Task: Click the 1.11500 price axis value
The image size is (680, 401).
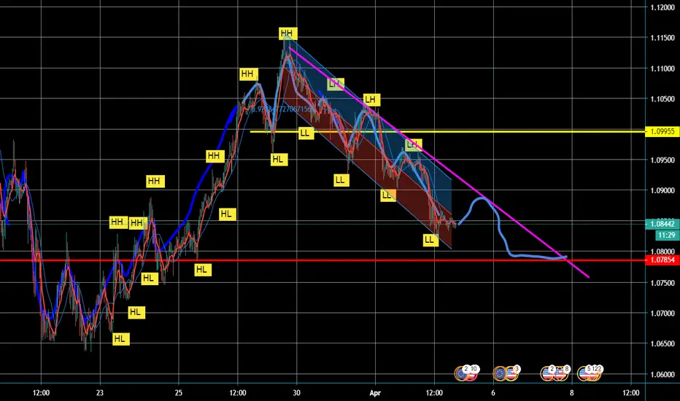Action: 662,38
